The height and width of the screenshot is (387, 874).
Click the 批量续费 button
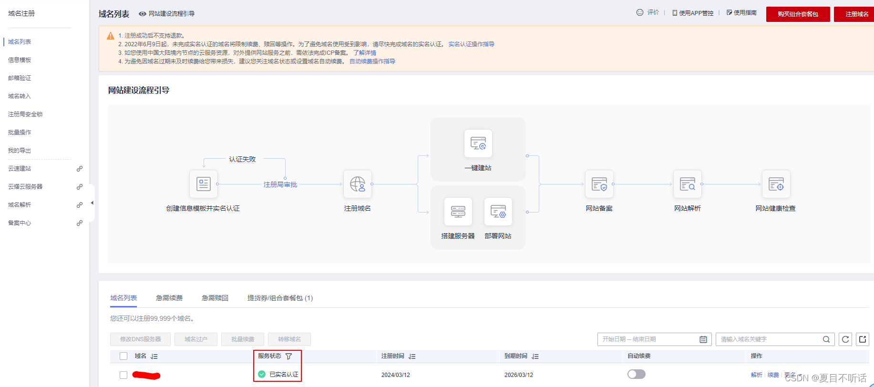[243, 339]
